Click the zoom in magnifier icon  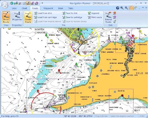pos(122,8)
